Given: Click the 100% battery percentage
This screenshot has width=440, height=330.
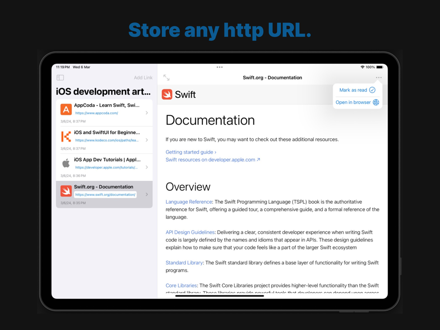Looking at the screenshot, I should point(370,67).
